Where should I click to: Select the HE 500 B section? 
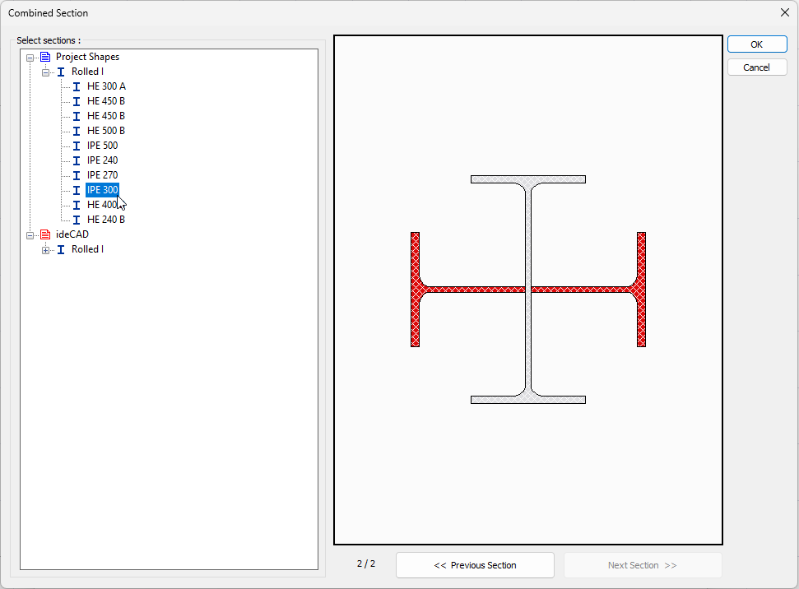tap(105, 131)
